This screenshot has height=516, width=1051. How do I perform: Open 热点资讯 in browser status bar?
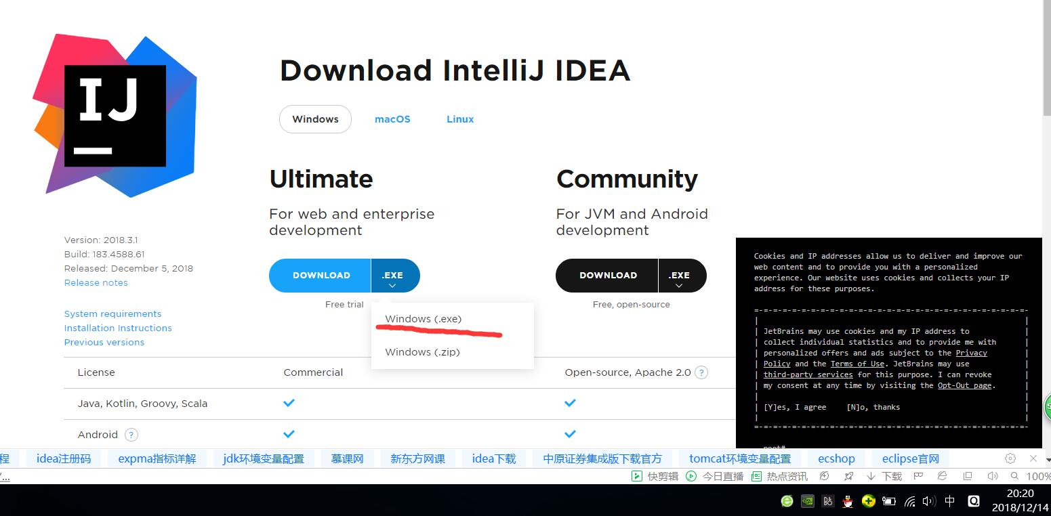pos(779,476)
